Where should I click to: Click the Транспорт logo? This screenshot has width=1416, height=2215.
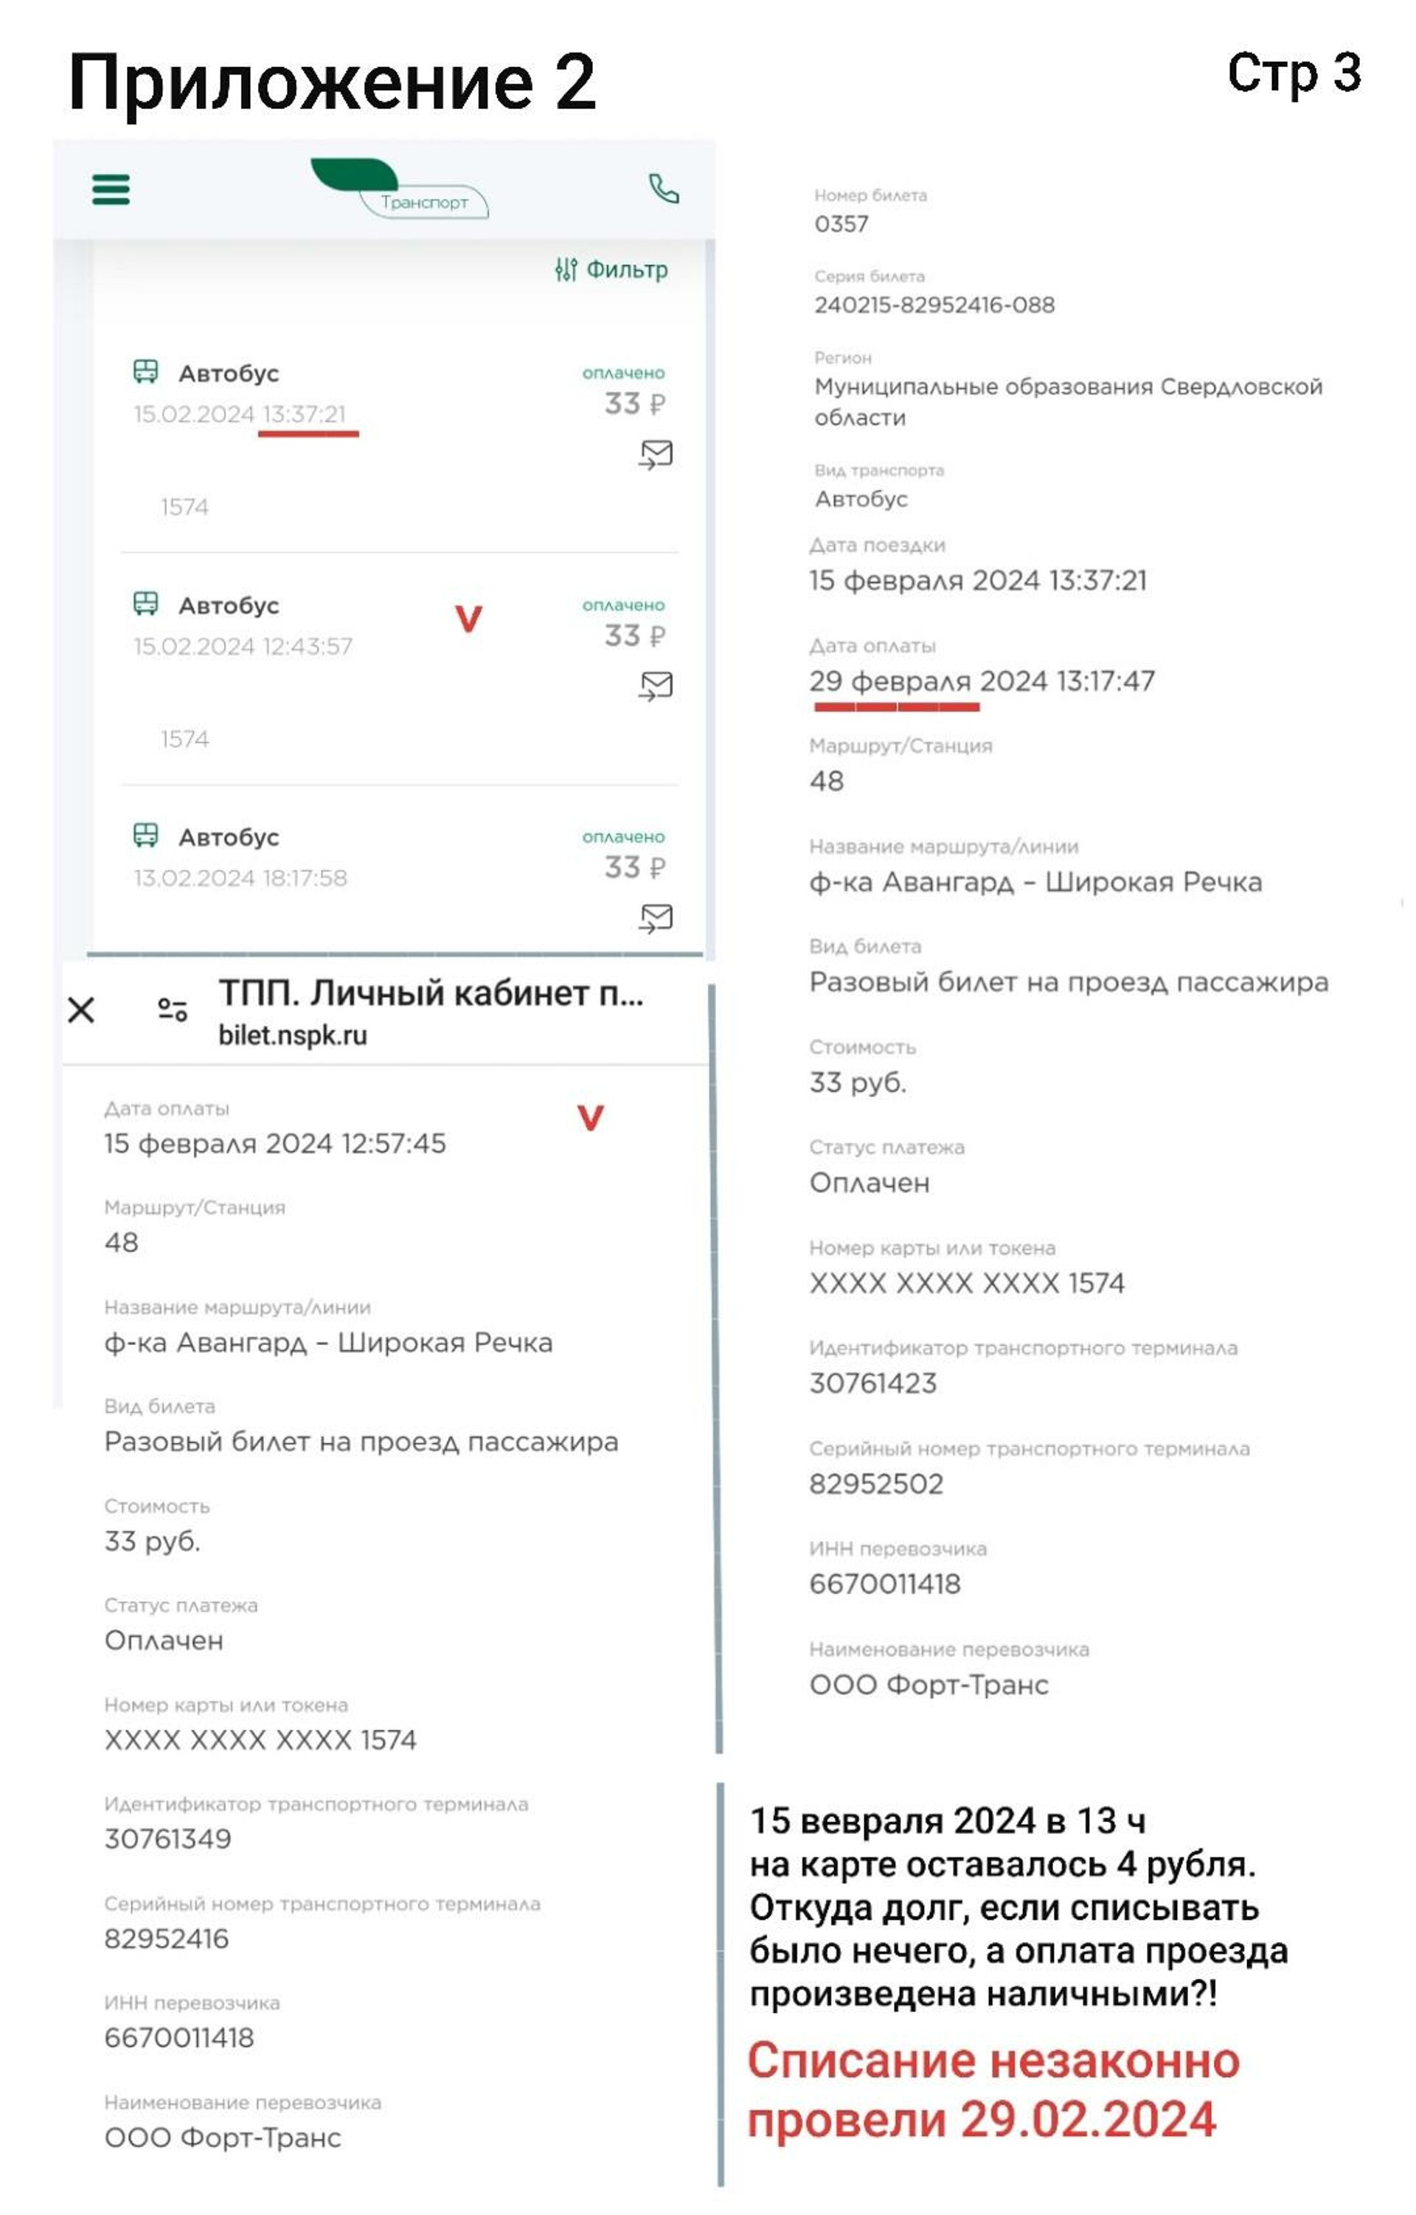[399, 189]
